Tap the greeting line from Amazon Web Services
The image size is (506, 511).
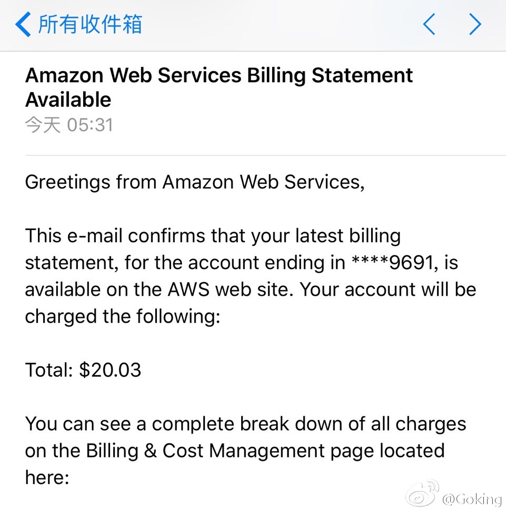195,182
